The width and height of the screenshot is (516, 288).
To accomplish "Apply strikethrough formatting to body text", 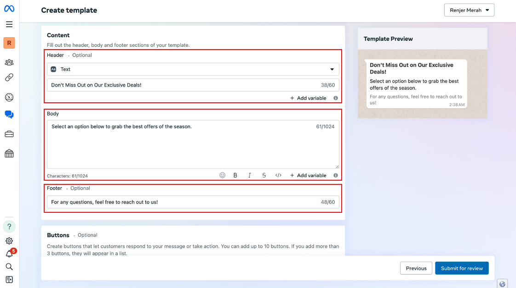I will 264,175.
